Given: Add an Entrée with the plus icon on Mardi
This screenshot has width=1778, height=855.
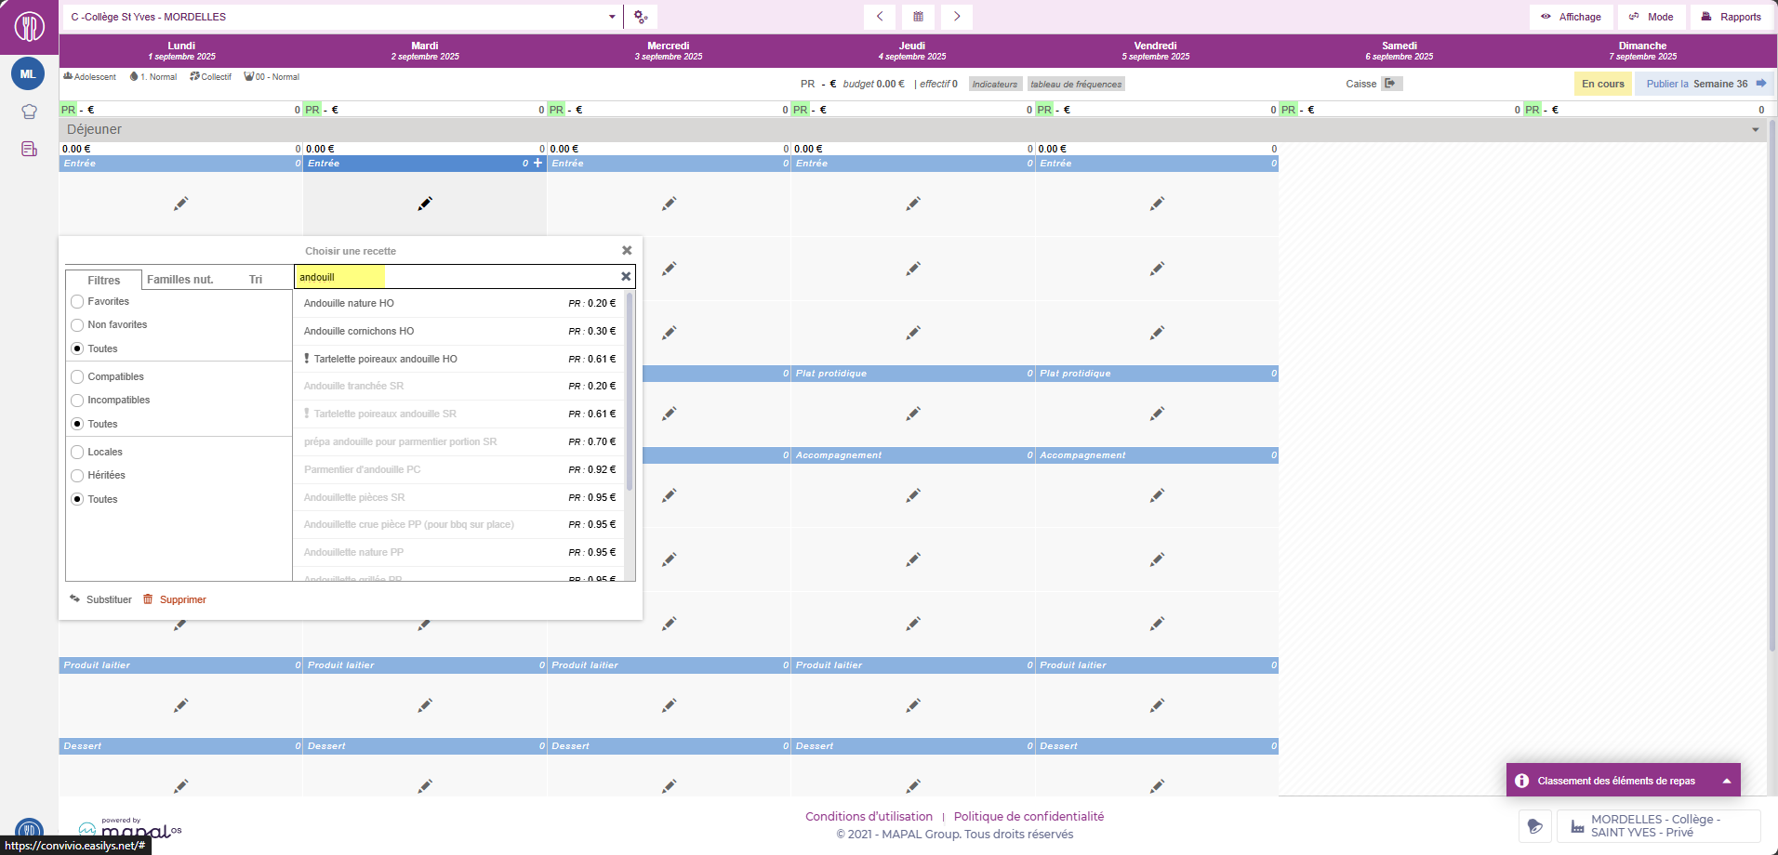Looking at the screenshot, I should click(537, 163).
